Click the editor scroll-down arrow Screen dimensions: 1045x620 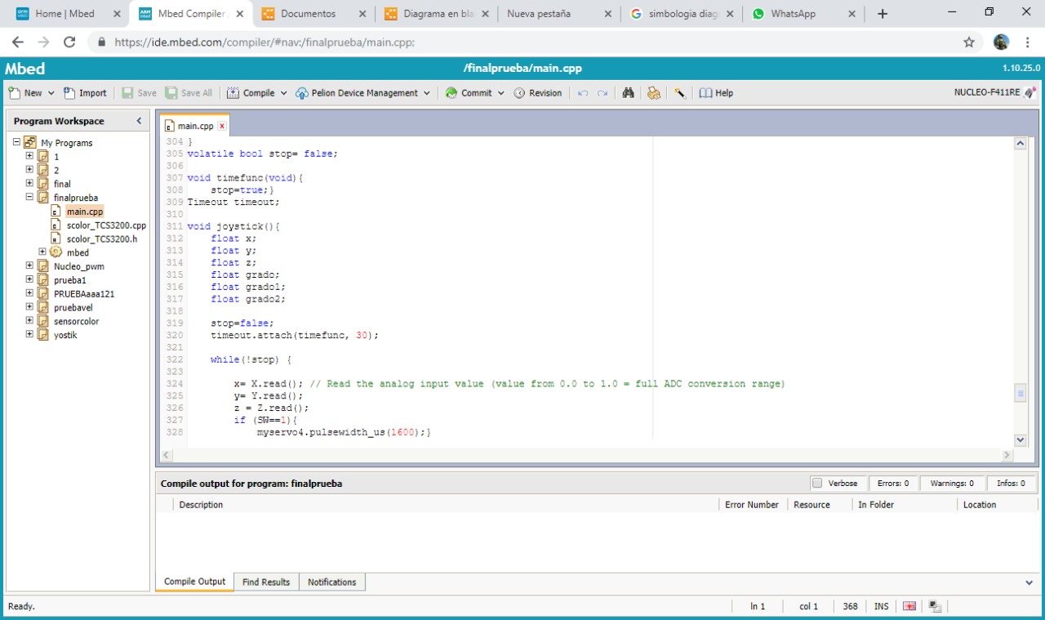coord(1020,440)
